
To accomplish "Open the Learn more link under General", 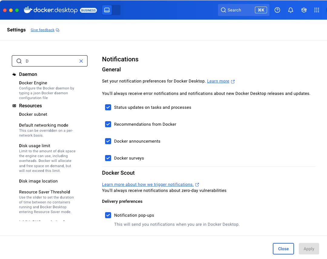I will tap(219, 81).
